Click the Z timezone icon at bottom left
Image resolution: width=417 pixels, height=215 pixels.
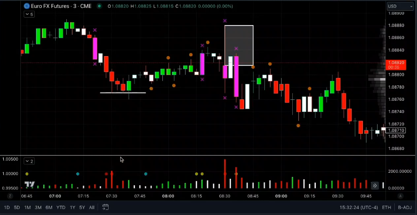(x=10, y=196)
